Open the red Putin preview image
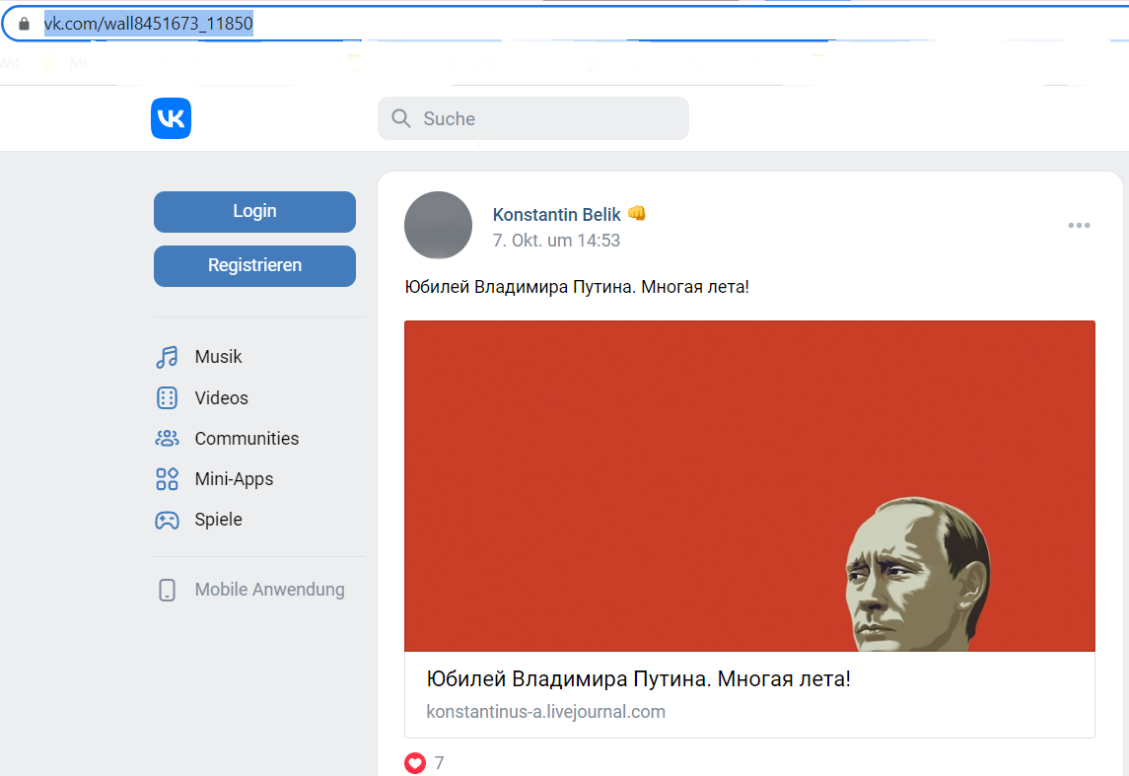 (x=749, y=486)
